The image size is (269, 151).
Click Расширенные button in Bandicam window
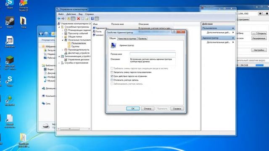click(x=259, y=38)
